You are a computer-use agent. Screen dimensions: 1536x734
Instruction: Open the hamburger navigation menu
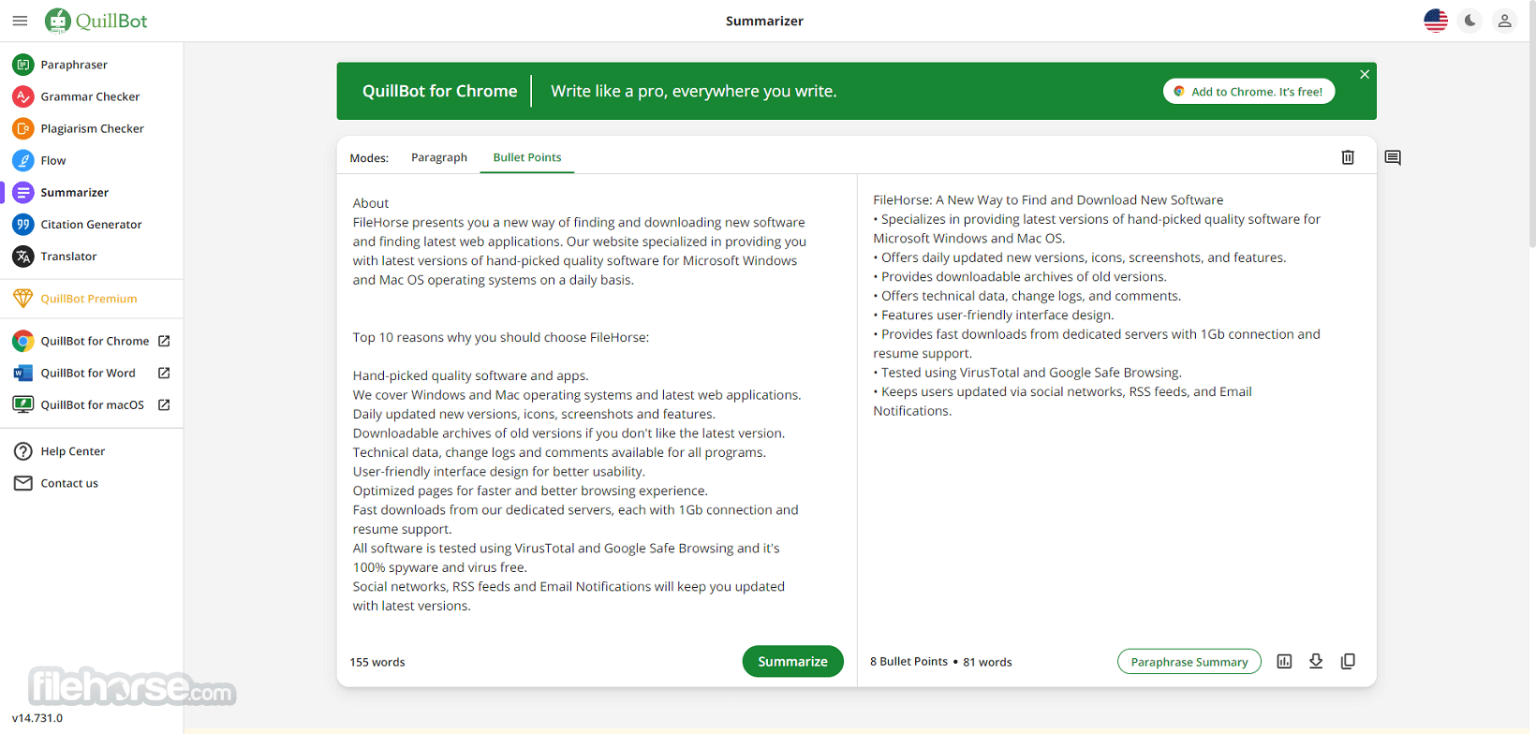tap(20, 21)
